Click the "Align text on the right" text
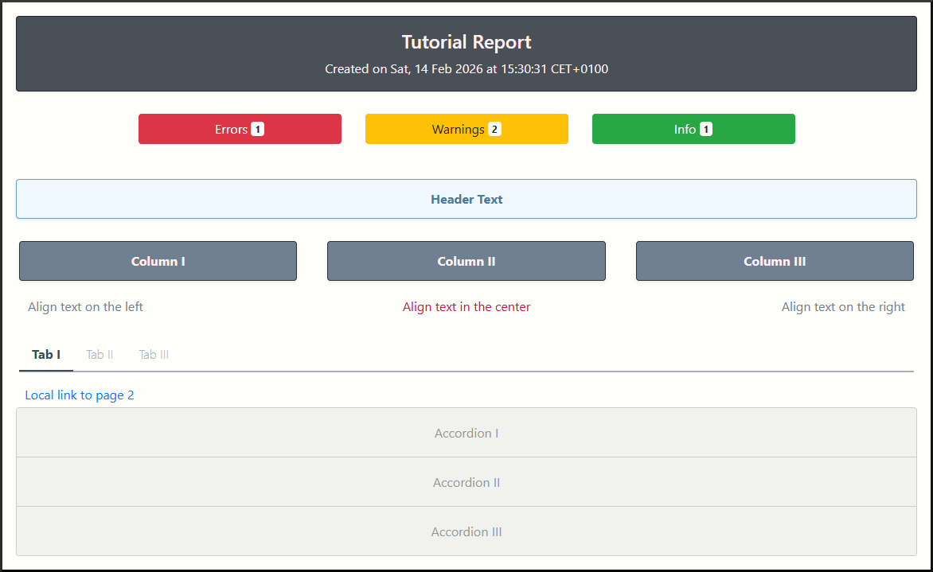The height and width of the screenshot is (572, 933). [x=843, y=307]
